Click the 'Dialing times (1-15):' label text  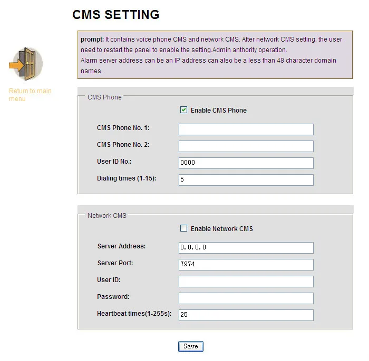click(x=127, y=178)
